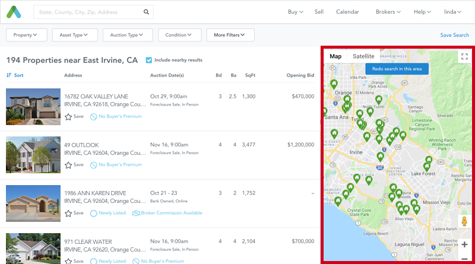Click the green site logo

14,12
